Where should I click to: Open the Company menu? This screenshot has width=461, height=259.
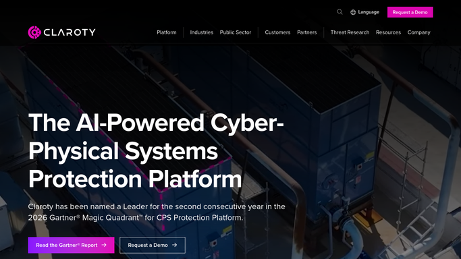click(418, 32)
